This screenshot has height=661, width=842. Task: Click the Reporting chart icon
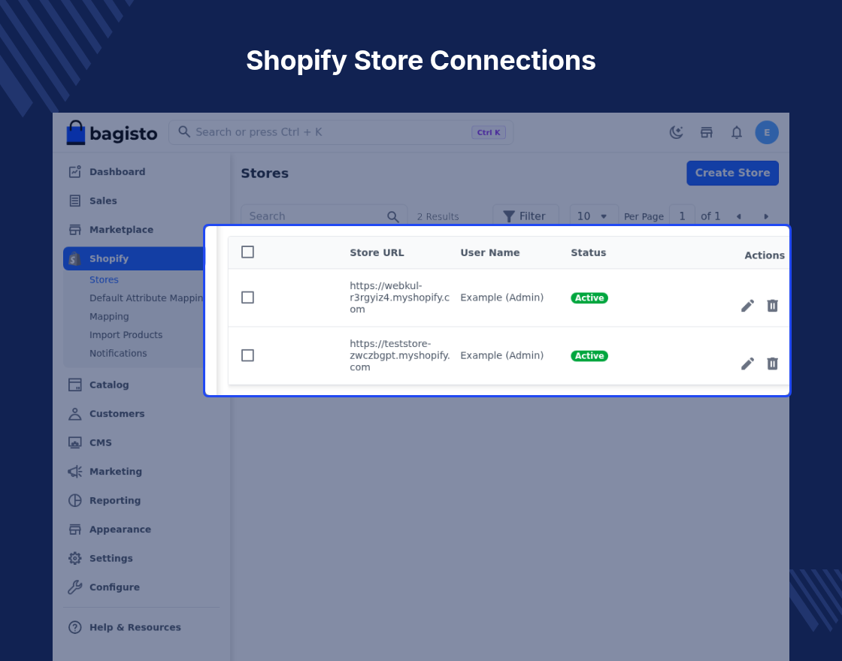tap(74, 500)
